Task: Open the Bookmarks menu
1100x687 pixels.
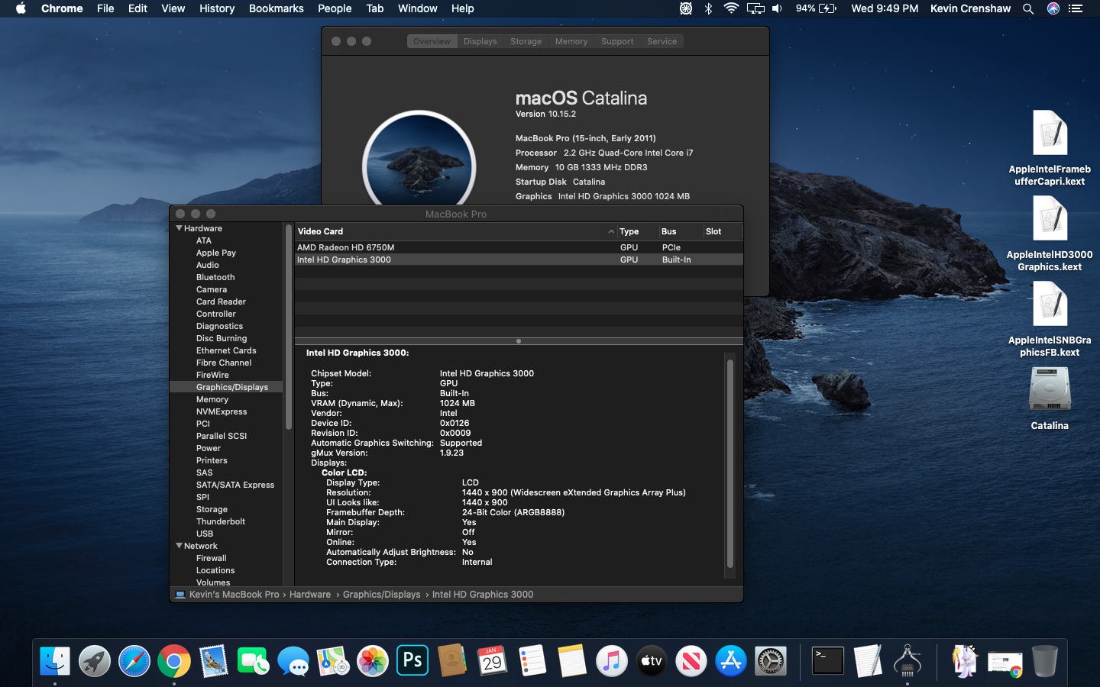Action: coord(276,8)
